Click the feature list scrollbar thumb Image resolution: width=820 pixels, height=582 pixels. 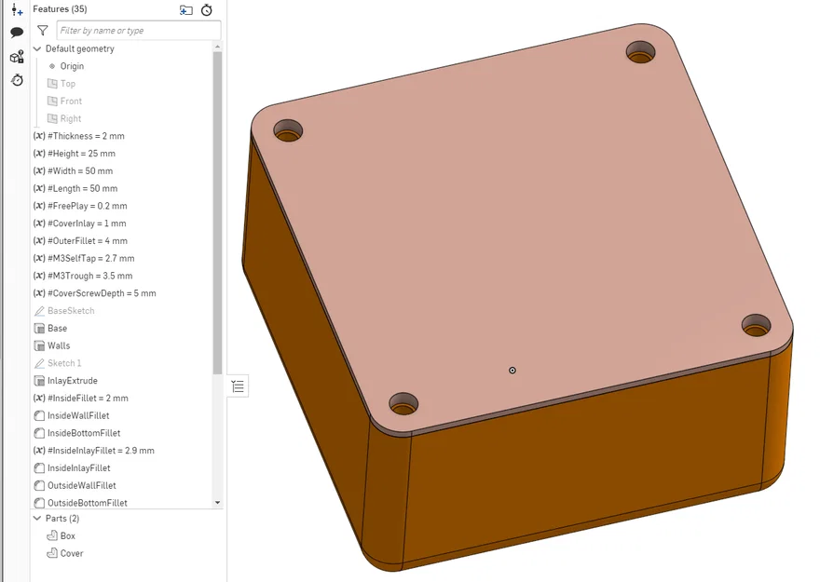[x=217, y=212]
